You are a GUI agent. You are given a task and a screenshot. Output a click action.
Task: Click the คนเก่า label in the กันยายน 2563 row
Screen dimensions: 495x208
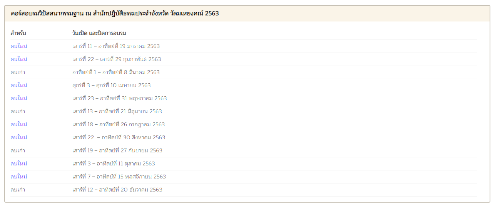click(x=18, y=151)
